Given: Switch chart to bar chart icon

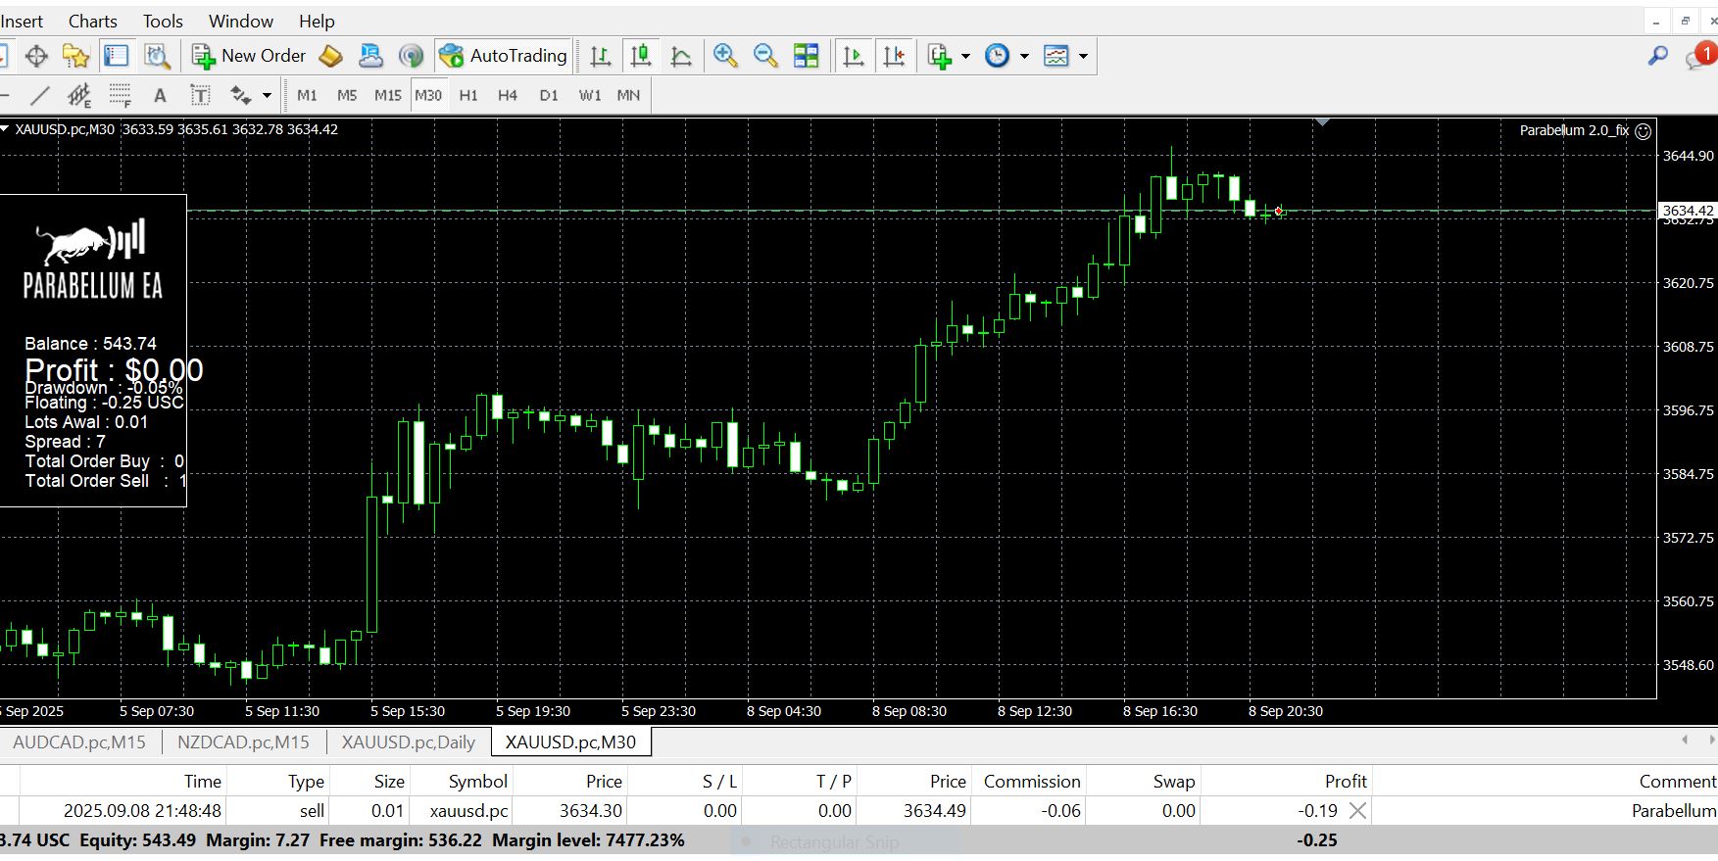Looking at the screenshot, I should coord(601,56).
